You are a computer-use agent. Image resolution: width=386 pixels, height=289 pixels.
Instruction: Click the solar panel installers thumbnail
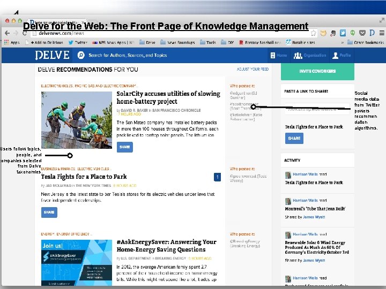(77, 120)
